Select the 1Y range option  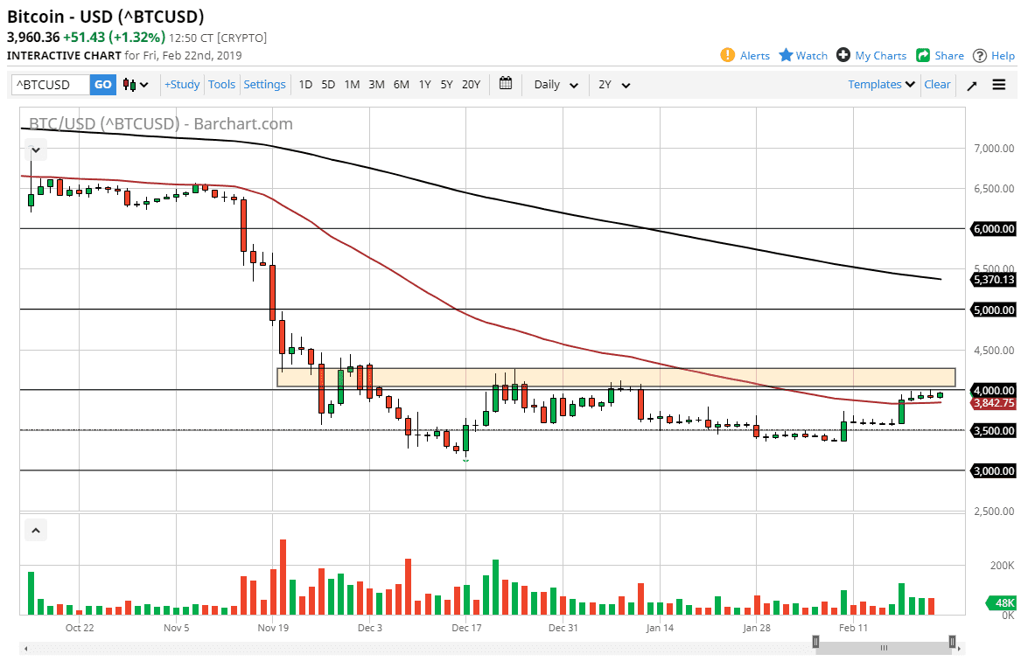pyautogui.click(x=424, y=84)
